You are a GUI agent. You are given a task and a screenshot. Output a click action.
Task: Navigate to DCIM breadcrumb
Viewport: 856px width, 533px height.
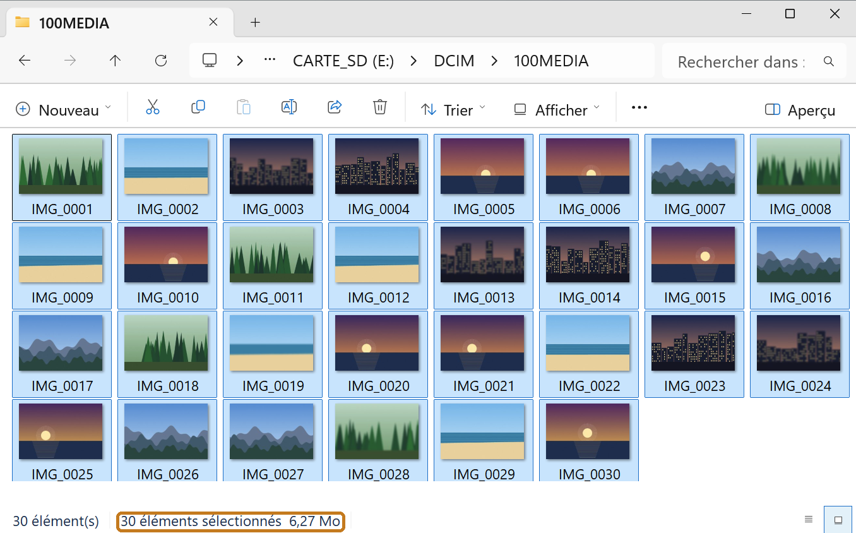[x=455, y=61]
